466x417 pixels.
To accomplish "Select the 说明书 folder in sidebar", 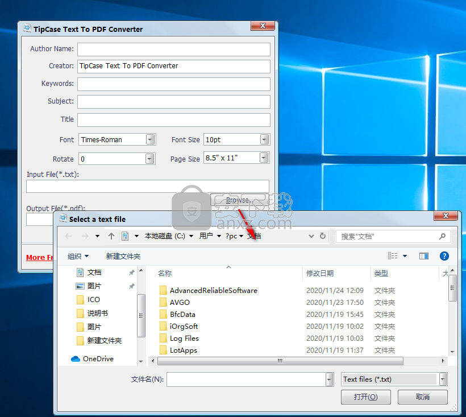I will tap(92, 313).
